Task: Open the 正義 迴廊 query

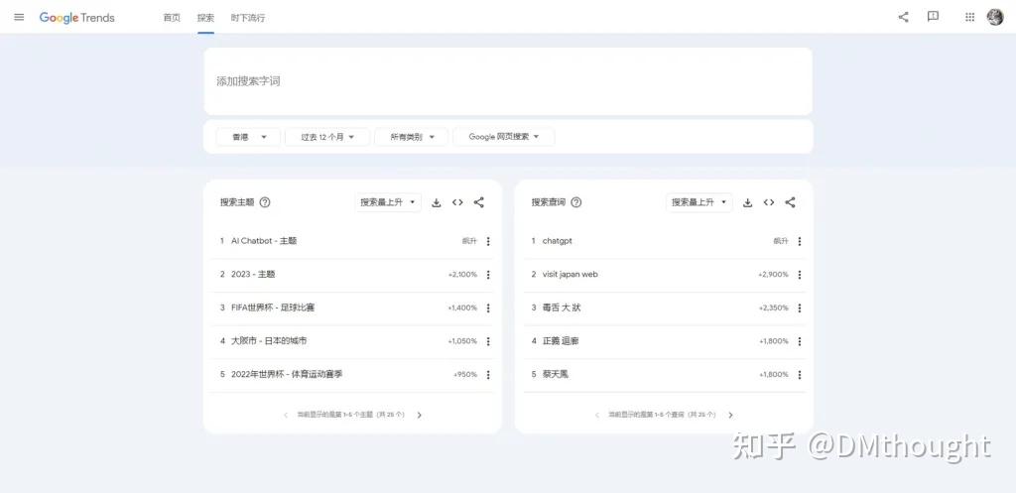Action: click(x=561, y=341)
